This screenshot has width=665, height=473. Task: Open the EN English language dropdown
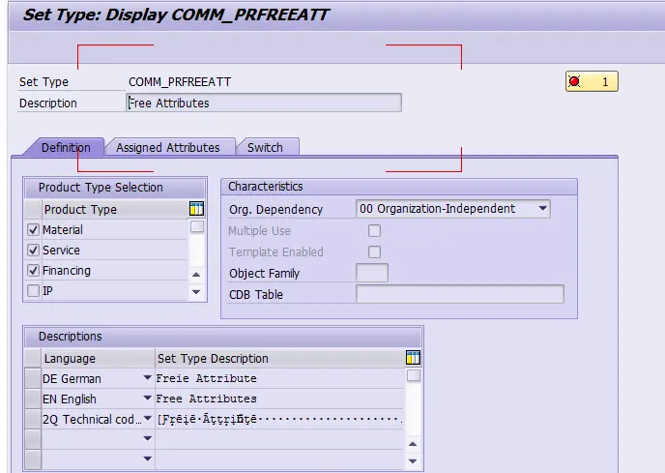point(147,398)
